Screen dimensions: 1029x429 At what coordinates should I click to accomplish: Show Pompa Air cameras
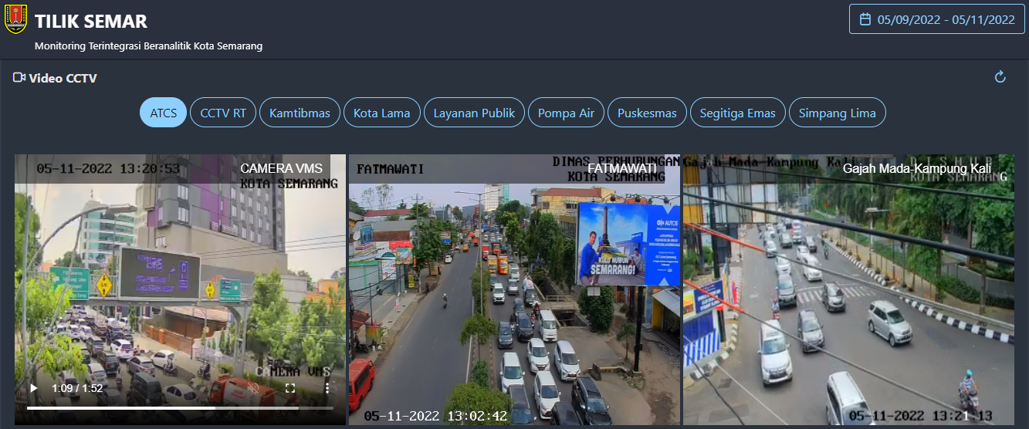[566, 113]
